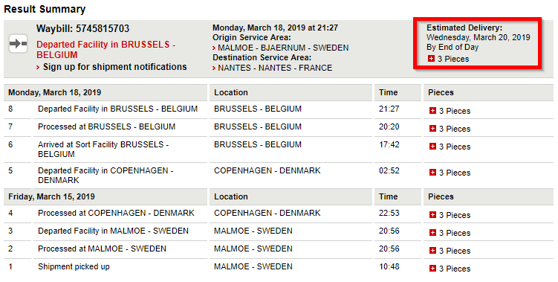Click the red arrow beside shipment notifications
Image resolution: width=558 pixels, height=282 pixels.
point(38,68)
